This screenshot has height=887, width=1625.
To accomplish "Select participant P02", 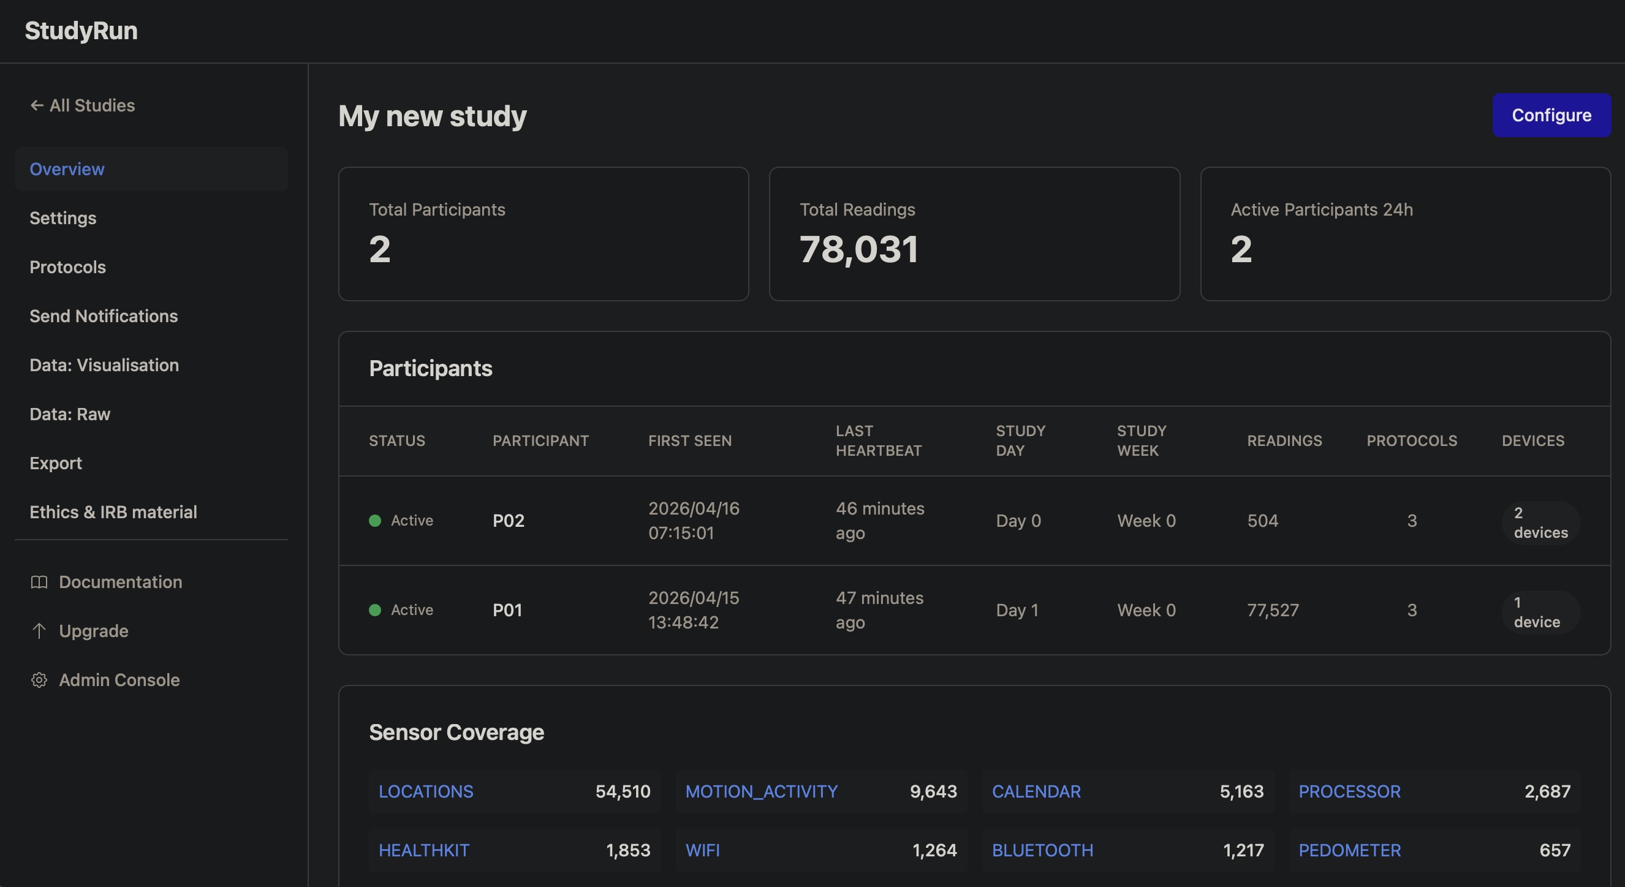I will [509, 521].
